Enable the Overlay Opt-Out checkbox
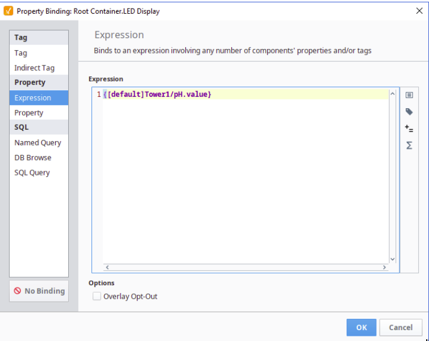Viewport: 429px width, 341px height. (x=97, y=296)
